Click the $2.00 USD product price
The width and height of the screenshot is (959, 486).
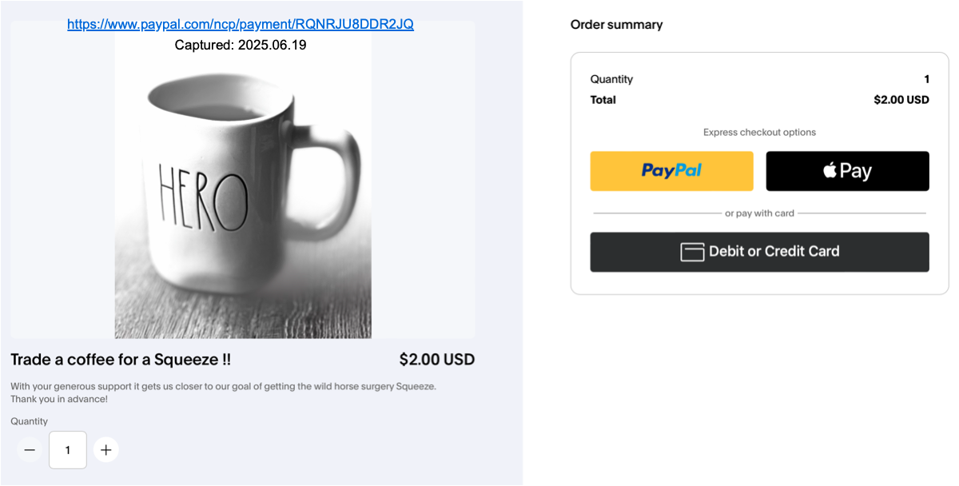(x=436, y=360)
